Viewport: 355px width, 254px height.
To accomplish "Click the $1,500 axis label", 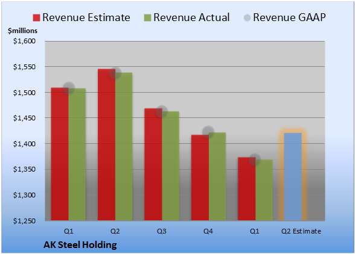I will [x=24, y=93].
